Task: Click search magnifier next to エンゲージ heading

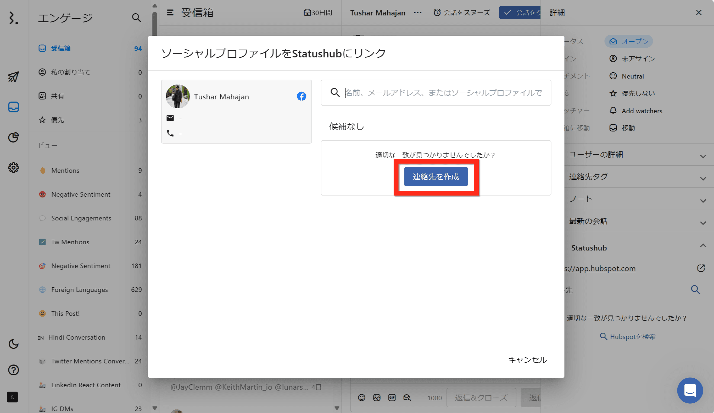Action: click(136, 18)
